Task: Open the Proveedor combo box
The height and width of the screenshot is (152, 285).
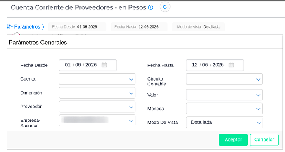Action: coord(97,107)
